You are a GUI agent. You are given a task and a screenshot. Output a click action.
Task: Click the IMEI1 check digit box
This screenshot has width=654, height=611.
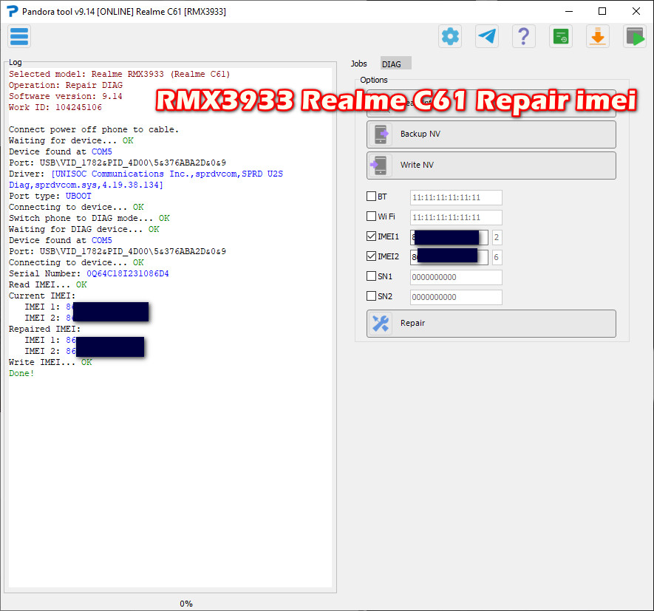click(x=497, y=237)
